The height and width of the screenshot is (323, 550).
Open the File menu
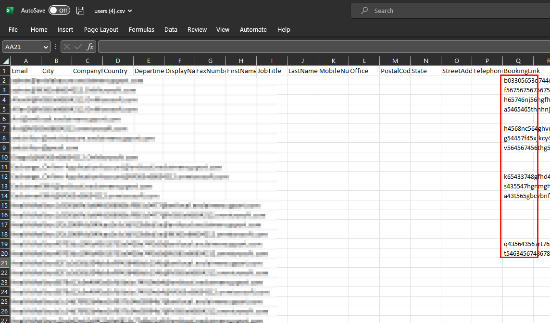tap(13, 29)
